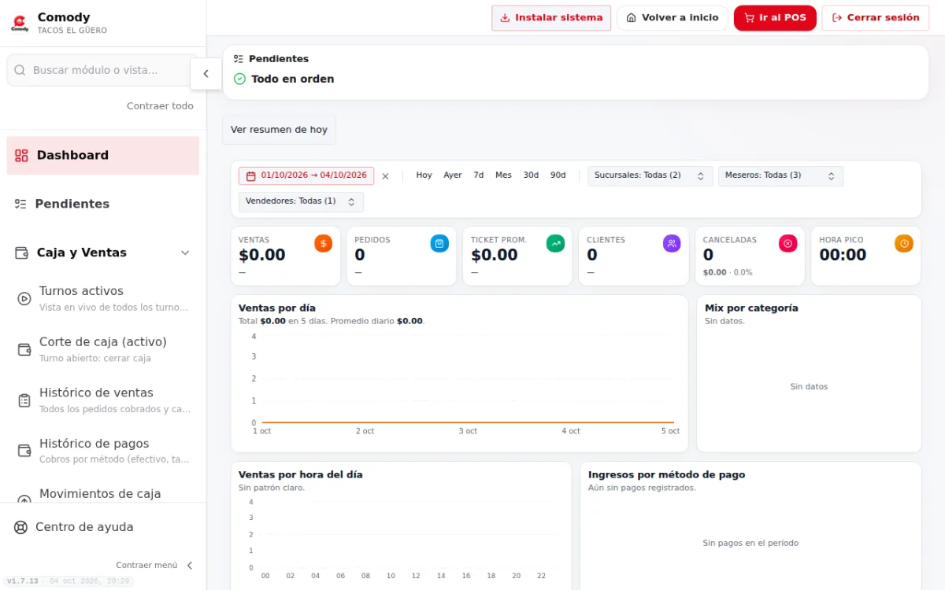Click the green check icon by Todo en orden

(x=240, y=79)
